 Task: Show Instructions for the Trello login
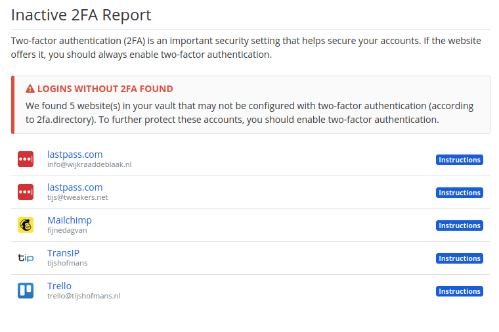click(459, 291)
